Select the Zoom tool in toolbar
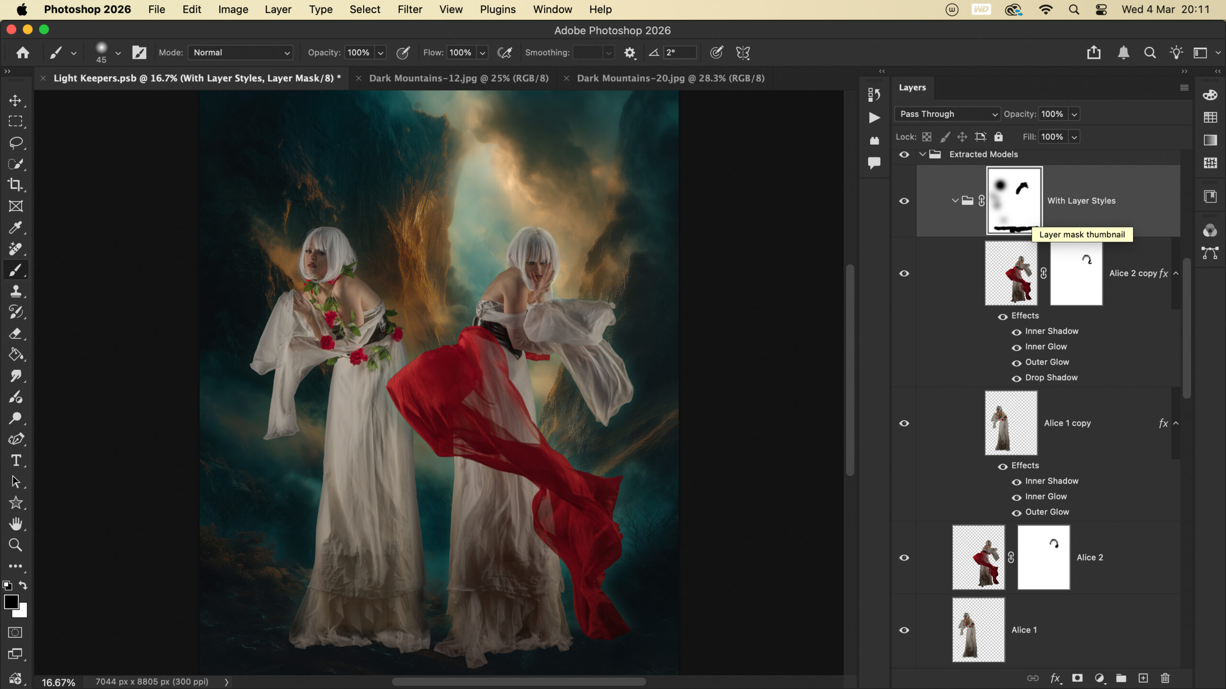The image size is (1226, 689). point(15,545)
